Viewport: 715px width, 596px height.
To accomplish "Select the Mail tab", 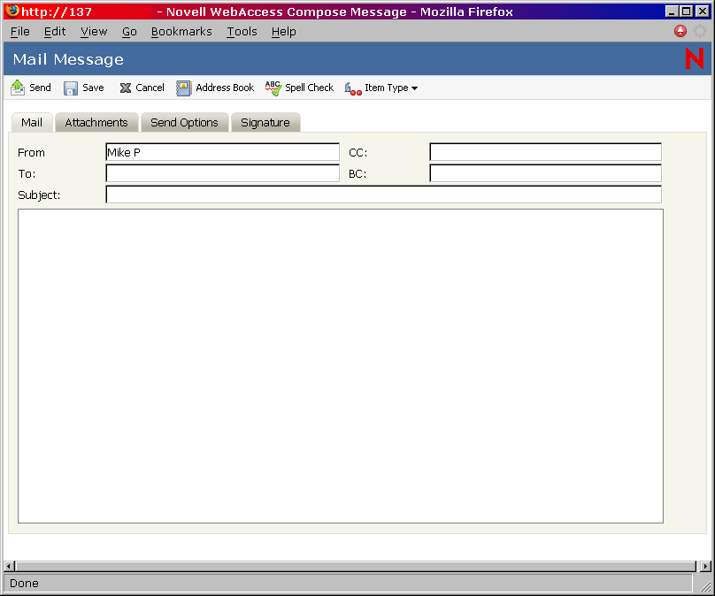I will pyautogui.click(x=32, y=123).
